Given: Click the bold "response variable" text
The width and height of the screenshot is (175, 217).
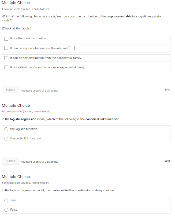Looking at the screenshot, I should click(x=119, y=16).
